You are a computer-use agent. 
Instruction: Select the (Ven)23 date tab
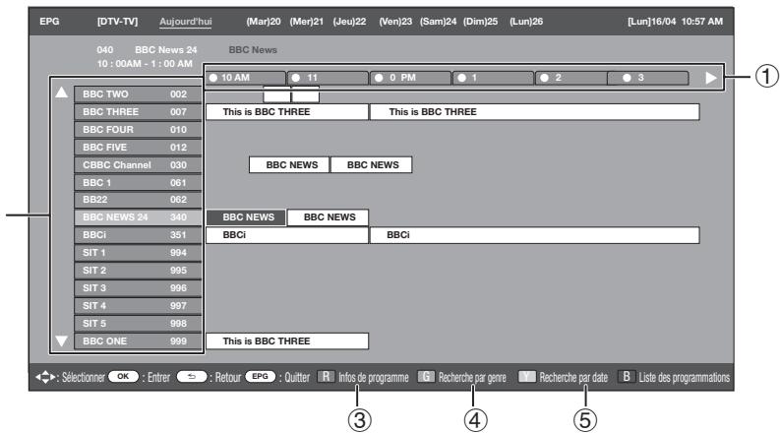pyautogui.click(x=395, y=22)
